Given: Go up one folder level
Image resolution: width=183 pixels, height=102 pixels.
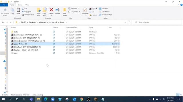Looking at the screenshot, I should (x=13, y=22).
